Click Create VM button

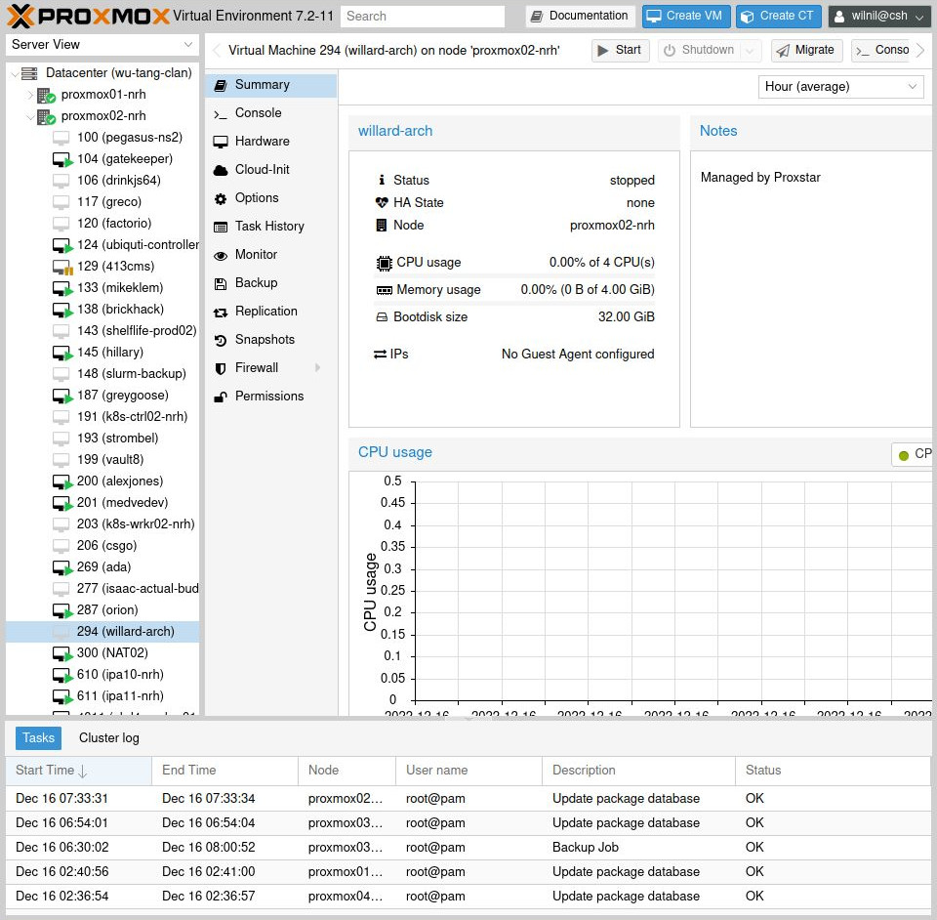[686, 17]
